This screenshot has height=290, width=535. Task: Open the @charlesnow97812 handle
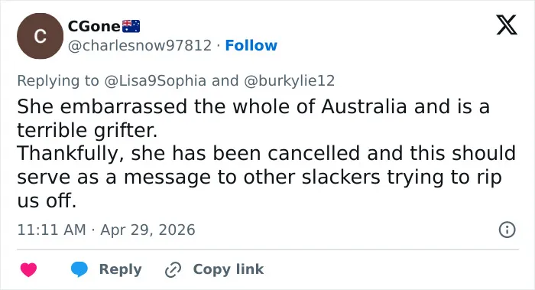point(140,45)
